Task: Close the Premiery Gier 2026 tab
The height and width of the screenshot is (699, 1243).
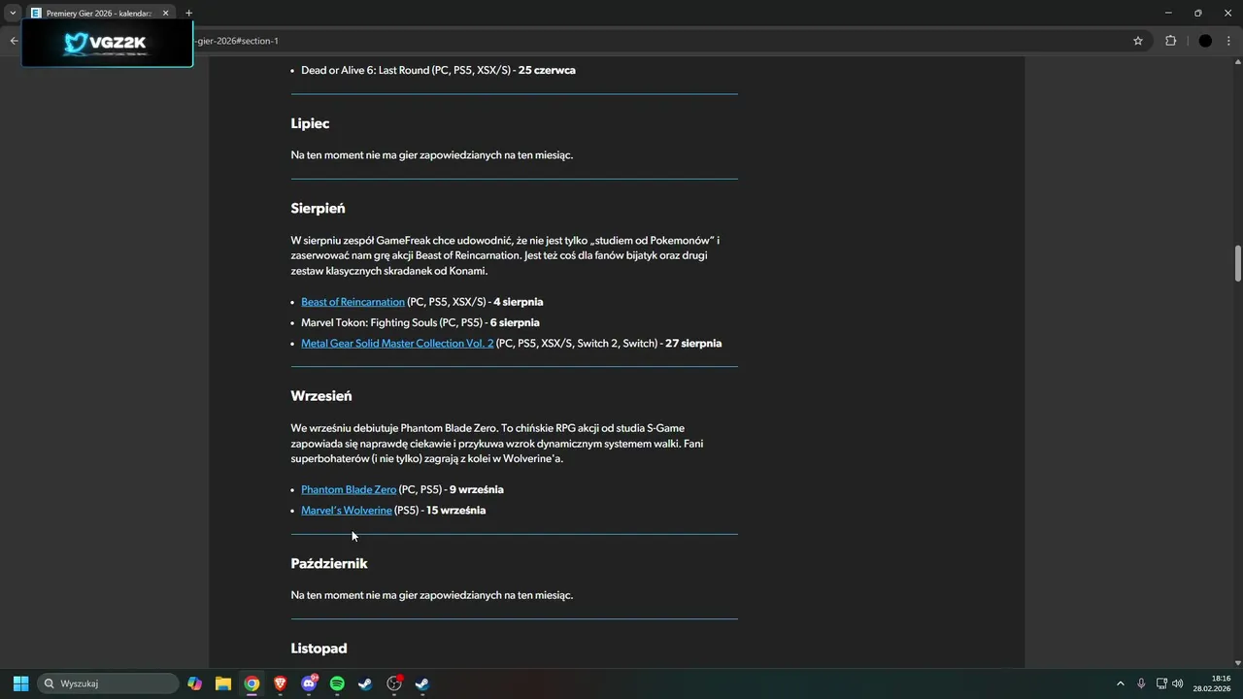Action: tap(165, 14)
